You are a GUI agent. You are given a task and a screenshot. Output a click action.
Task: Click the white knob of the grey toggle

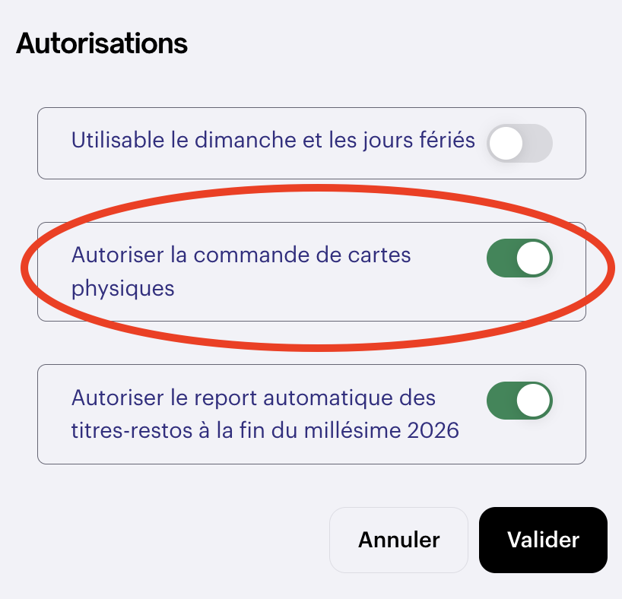506,143
